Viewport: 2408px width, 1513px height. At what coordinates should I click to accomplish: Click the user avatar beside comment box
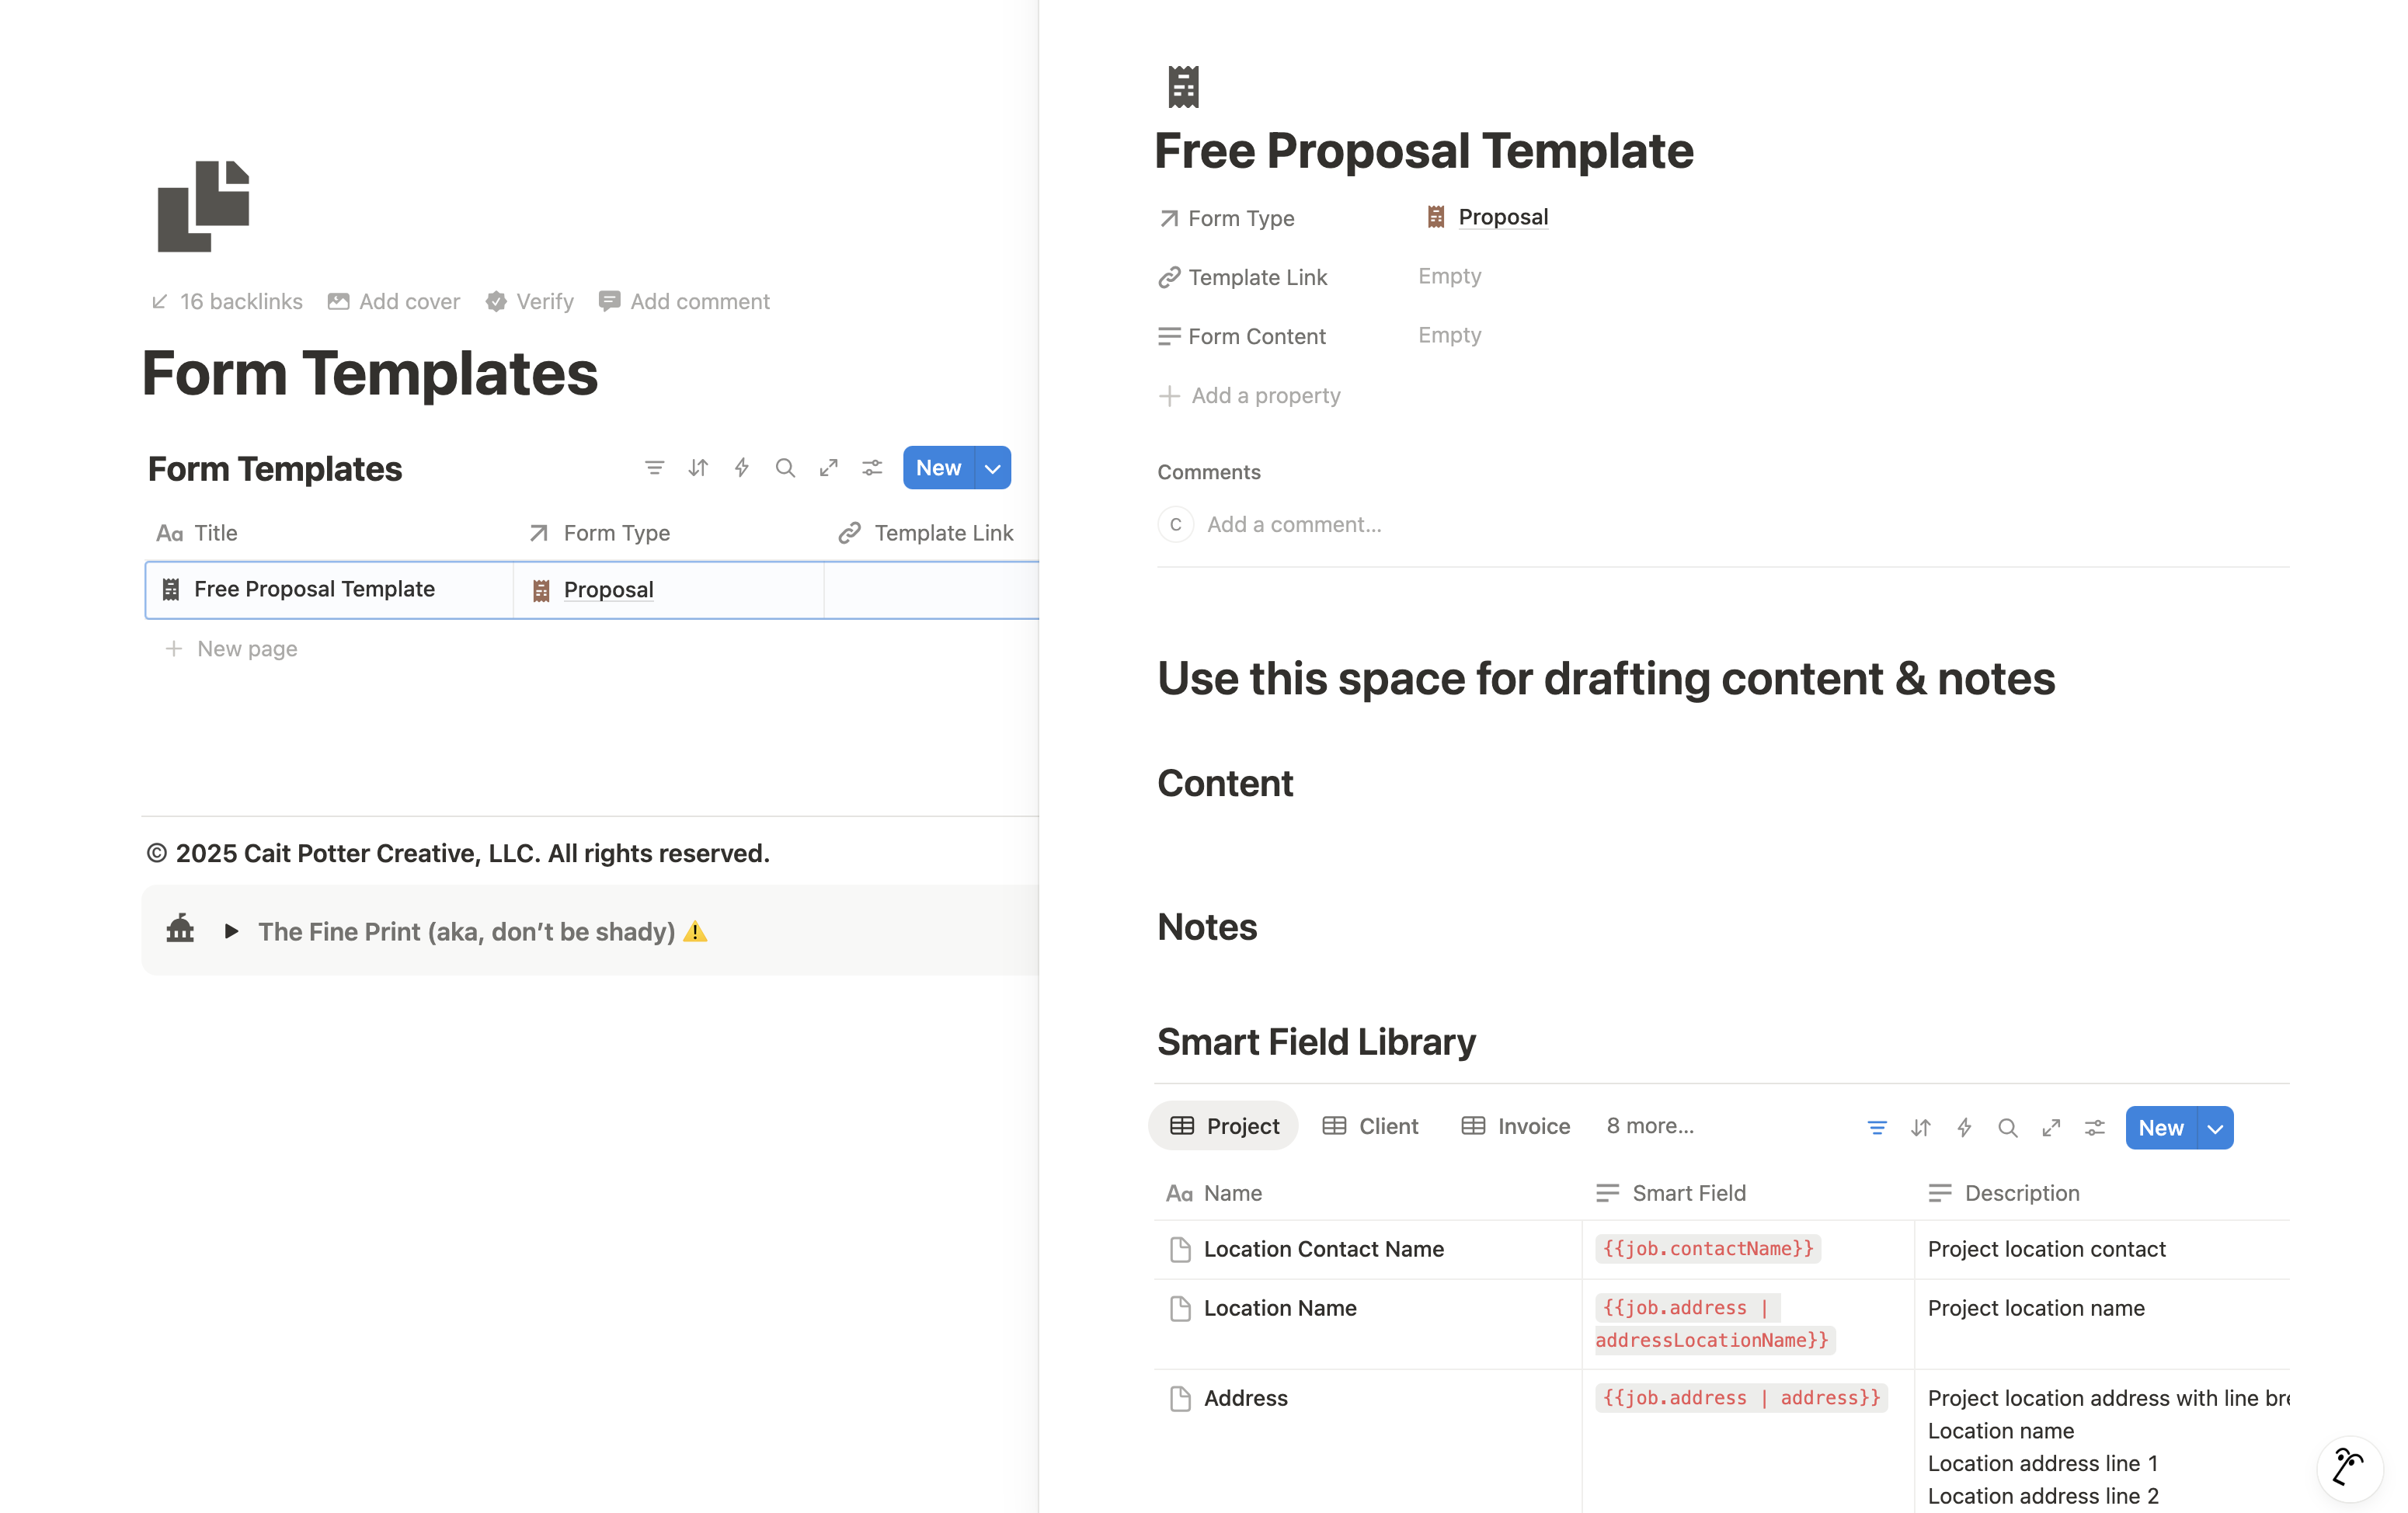(1176, 524)
